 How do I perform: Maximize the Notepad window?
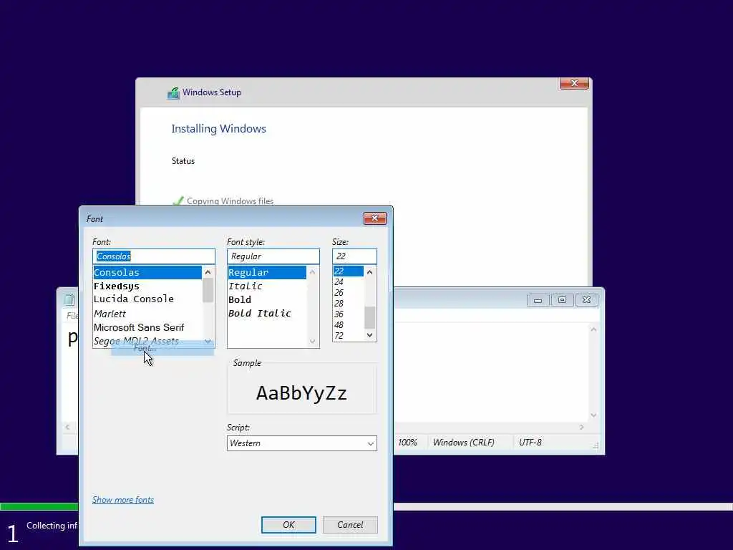click(563, 300)
